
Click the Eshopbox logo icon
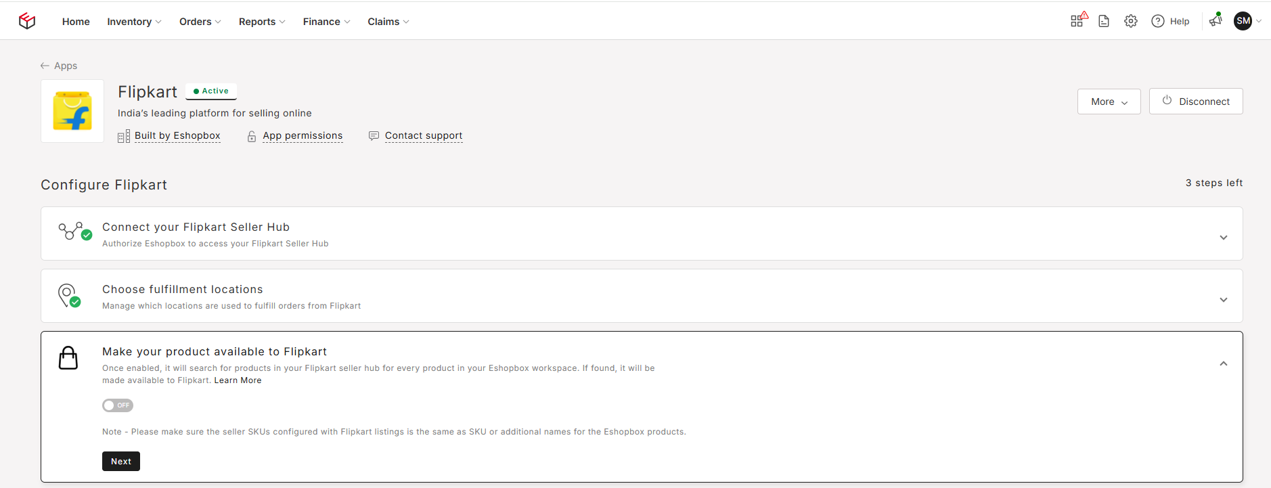click(x=27, y=21)
